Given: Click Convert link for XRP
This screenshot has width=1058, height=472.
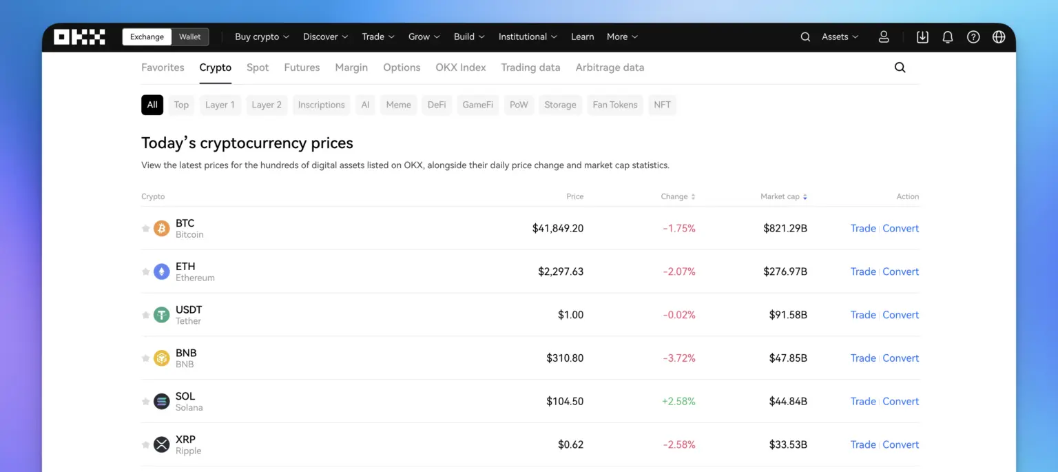Looking at the screenshot, I should [901, 444].
